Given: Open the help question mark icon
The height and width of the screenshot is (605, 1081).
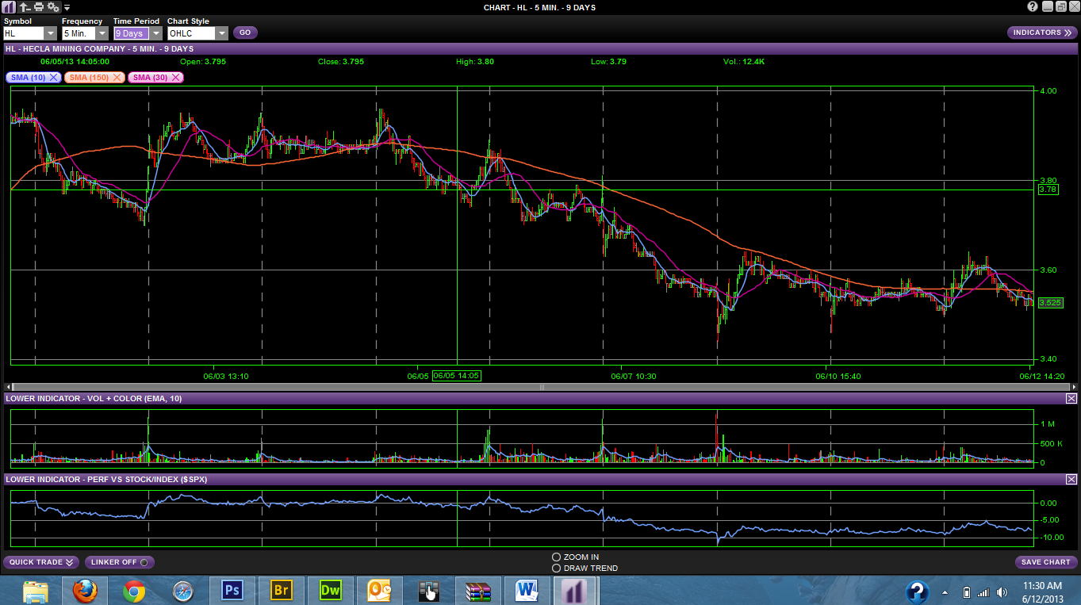Looking at the screenshot, I should click(1033, 6).
